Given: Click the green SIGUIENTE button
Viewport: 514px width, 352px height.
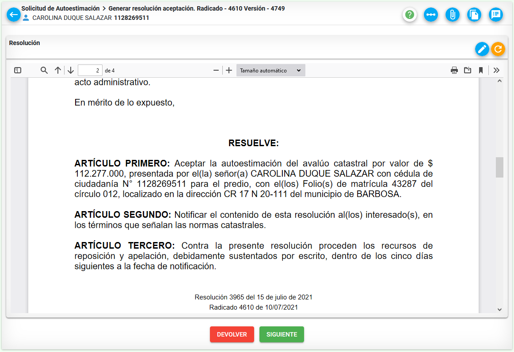Looking at the screenshot, I should (282, 334).
